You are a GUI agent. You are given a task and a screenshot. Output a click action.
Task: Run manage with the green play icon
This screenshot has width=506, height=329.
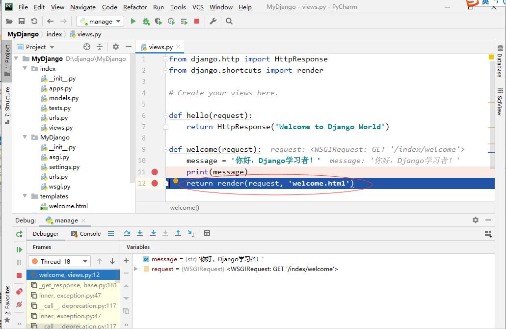click(133, 21)
